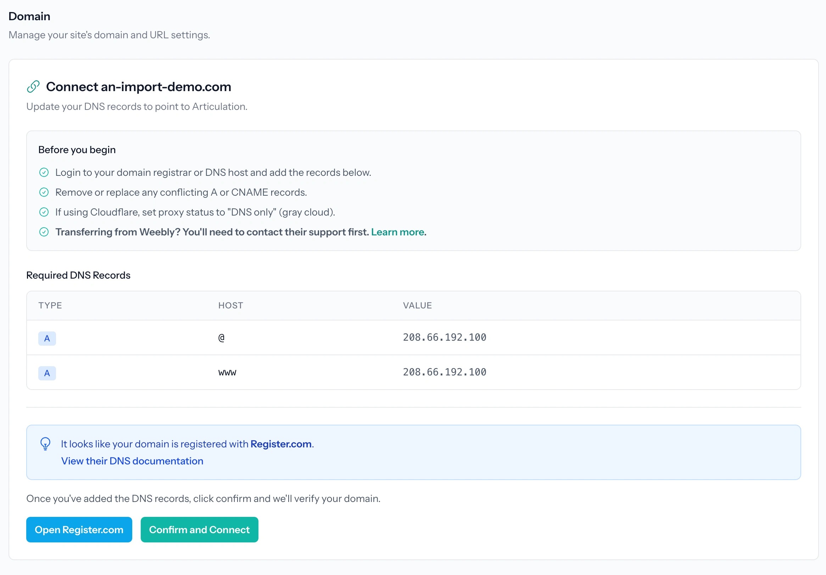Viewport: 826px width, 575px height.
Task: Click the Register.com bold link text
Action: [x=281, y=444]
